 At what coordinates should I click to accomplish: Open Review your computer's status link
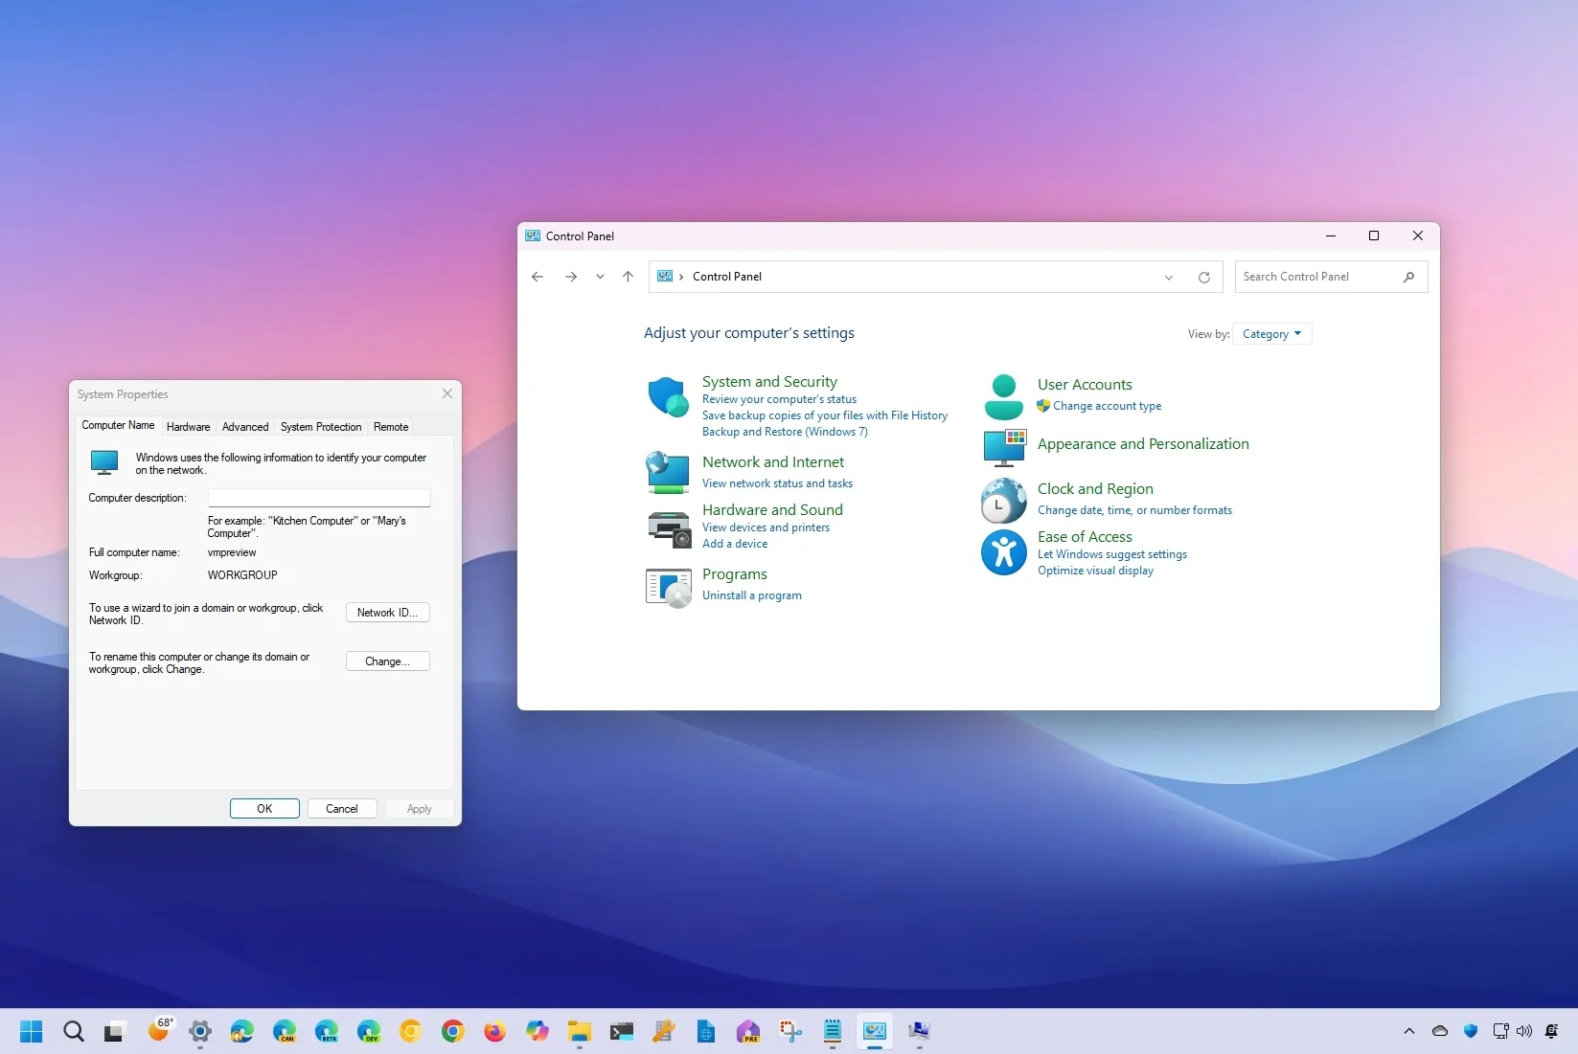pyautogui.click(x=779, y=399)
